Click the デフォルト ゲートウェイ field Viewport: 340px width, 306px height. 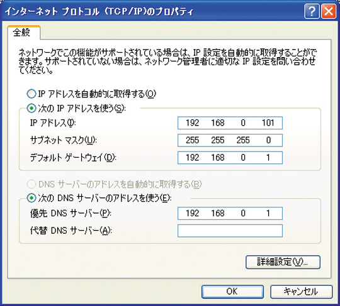click(x=230, y=158)
